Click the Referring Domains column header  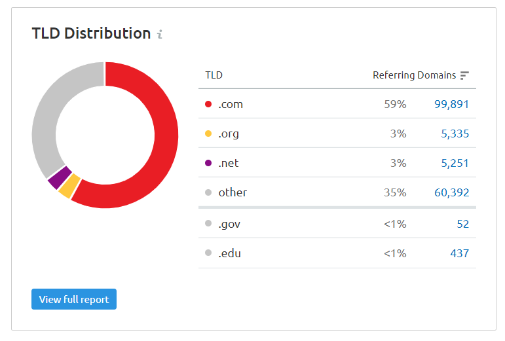coord(414,75)
